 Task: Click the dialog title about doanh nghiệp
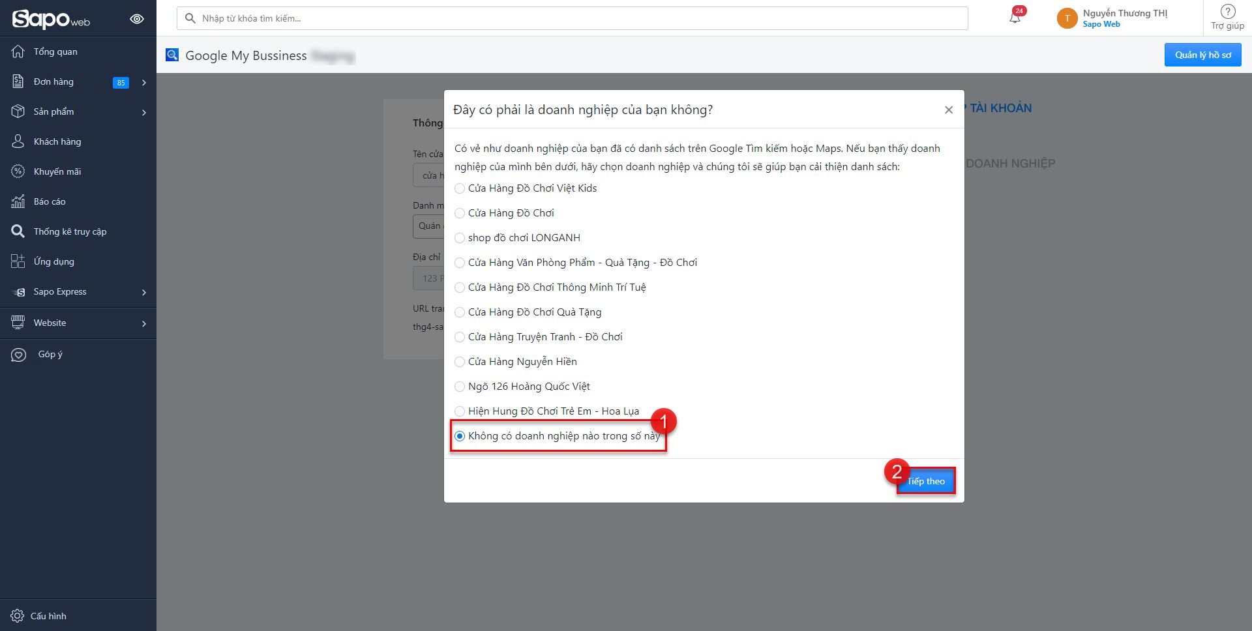coord(583,110)
